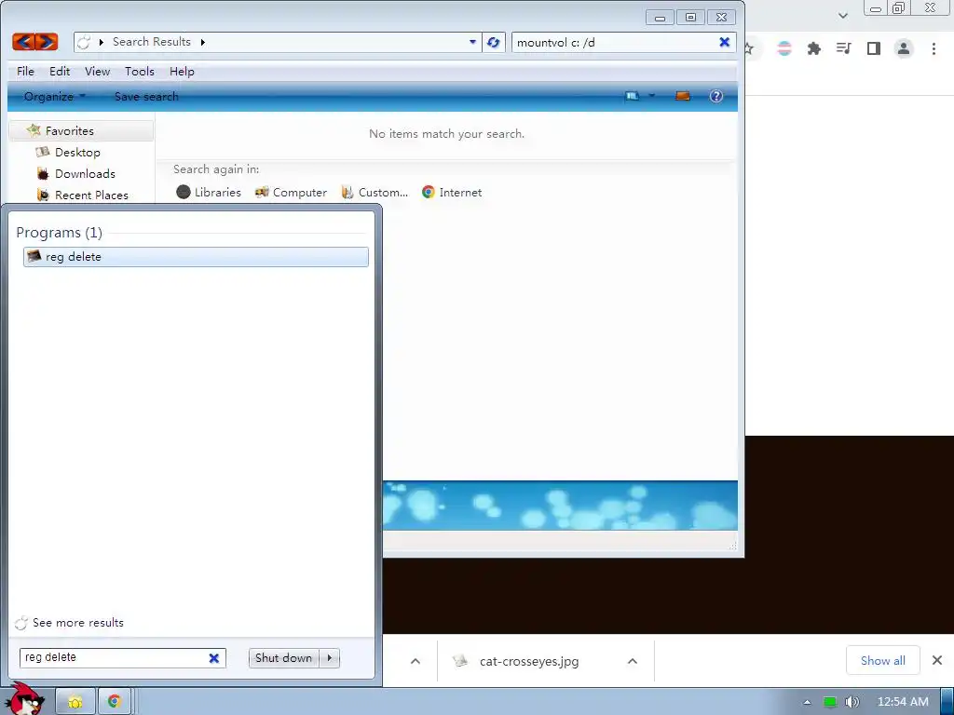
Task: Expand the left download item chevron
Action: click(x=416, y=661)
